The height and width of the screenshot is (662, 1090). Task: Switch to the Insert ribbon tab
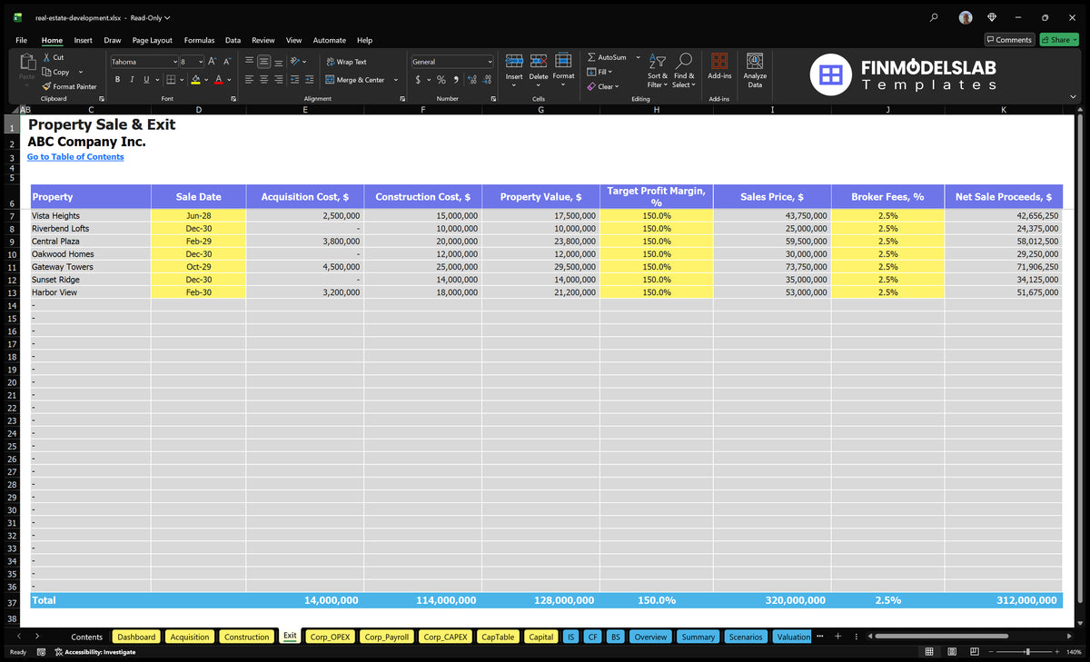pos(83,40)
